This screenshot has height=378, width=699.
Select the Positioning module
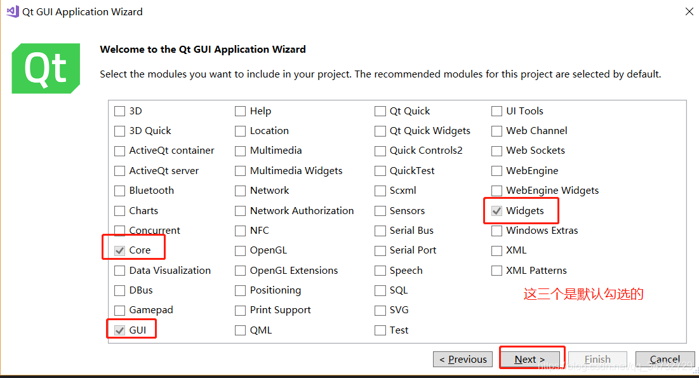coord(240,290)
